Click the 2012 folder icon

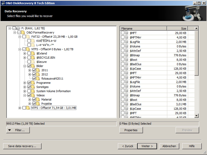tap(38, 74)
